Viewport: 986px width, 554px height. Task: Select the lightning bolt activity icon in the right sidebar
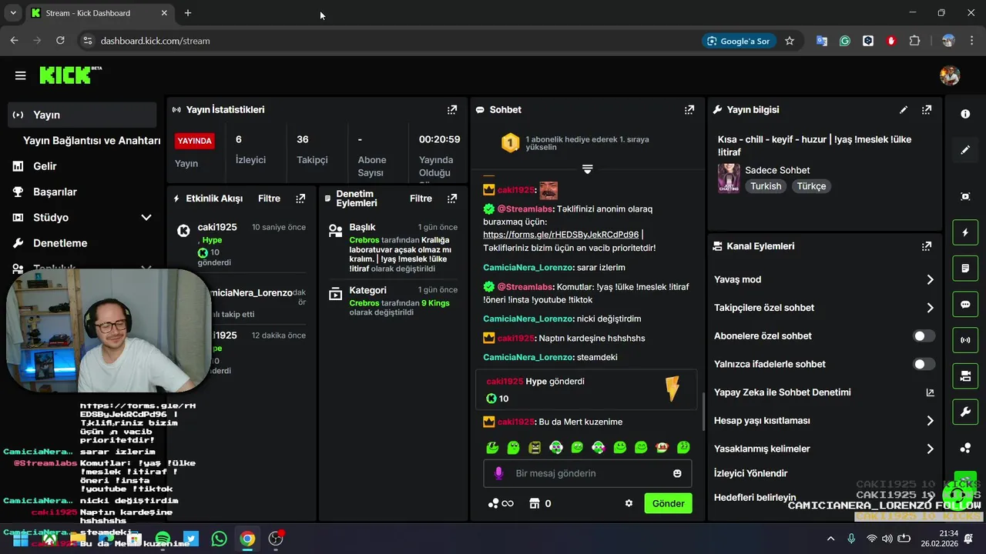click(x=965, y=232)
